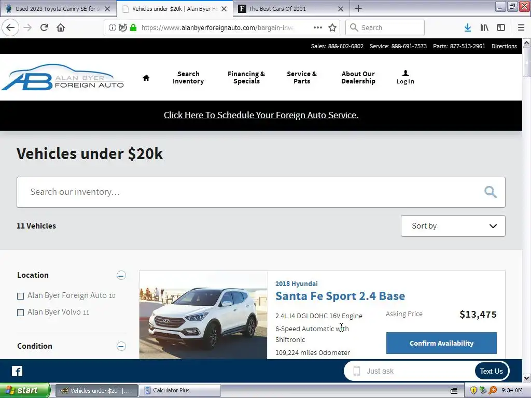Toggle the sidebar icon in toolbar
531x398 pixels.
coord(501,27)
